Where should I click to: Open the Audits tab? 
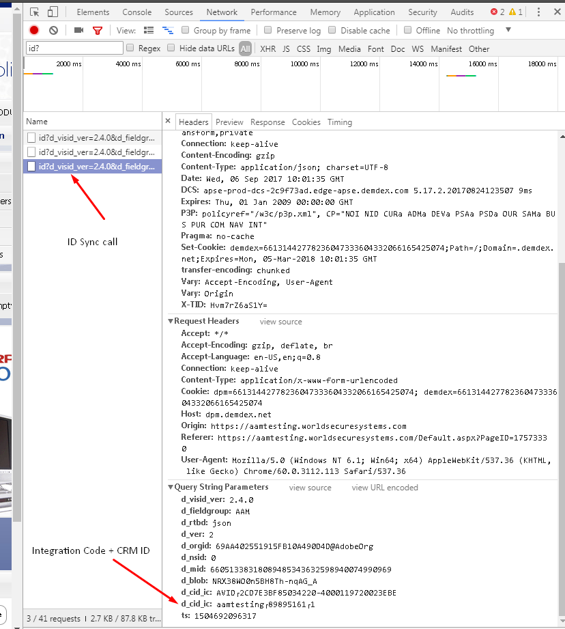[x=462, y=12]
